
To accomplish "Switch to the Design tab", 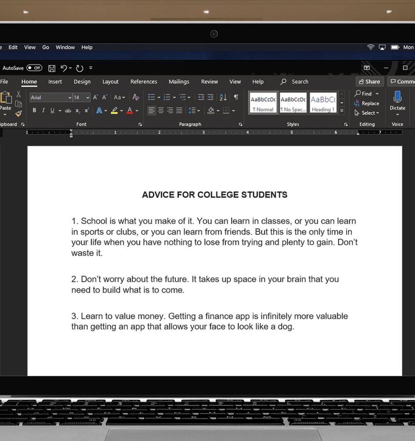I will (x=82, y=82).
